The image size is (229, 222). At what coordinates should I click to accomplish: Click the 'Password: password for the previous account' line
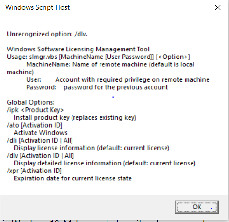(x=97, y=87)
